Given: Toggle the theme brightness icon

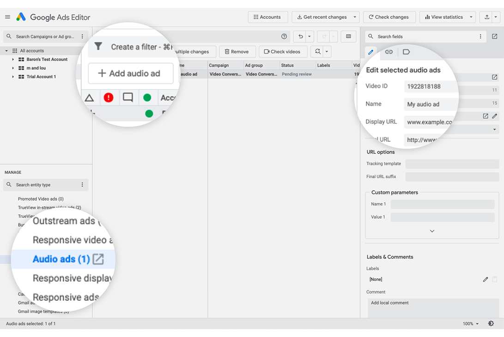Looking at the screenshot, I should click(491, 324).
